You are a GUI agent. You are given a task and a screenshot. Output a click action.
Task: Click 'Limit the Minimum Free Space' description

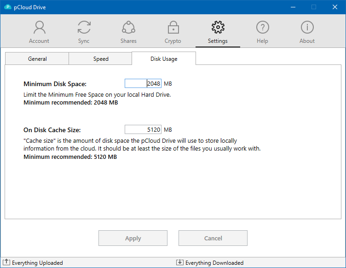tap(97, 95)
